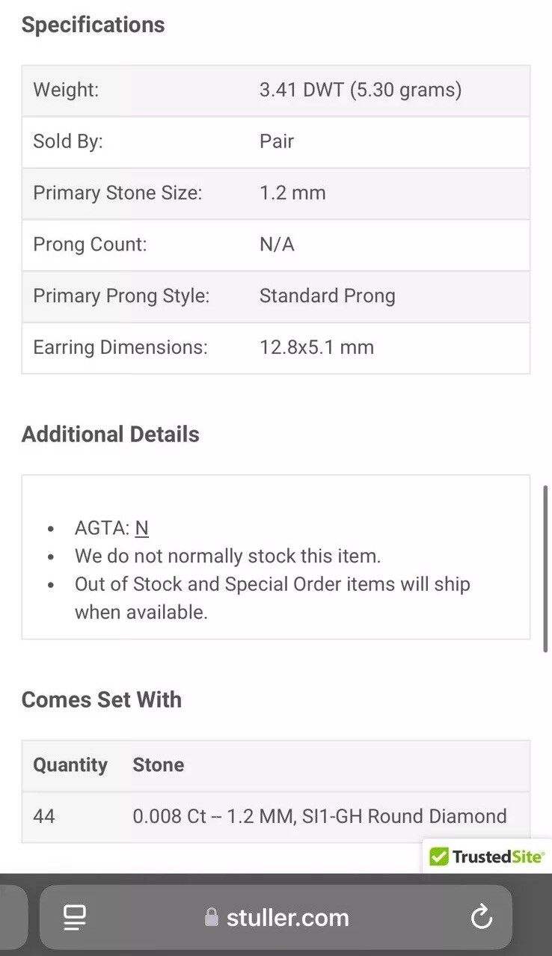Tap the Prong Count N/A row
The image size is (552, 956).
276,245
